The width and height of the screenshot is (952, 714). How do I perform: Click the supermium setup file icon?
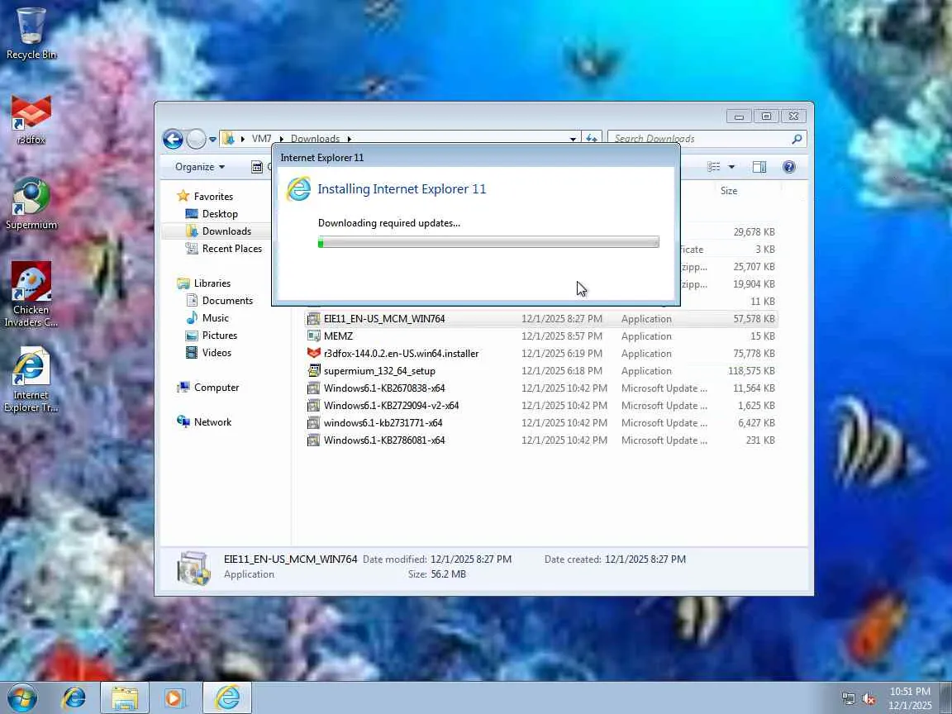tap(313, 370)
